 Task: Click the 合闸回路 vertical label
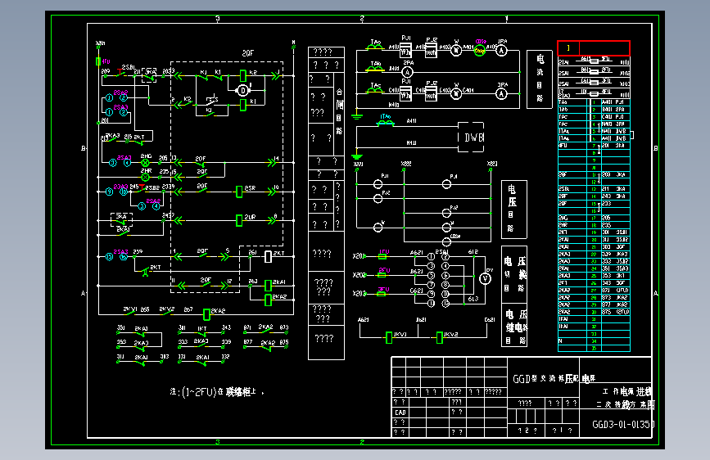[x=339, y=111]
